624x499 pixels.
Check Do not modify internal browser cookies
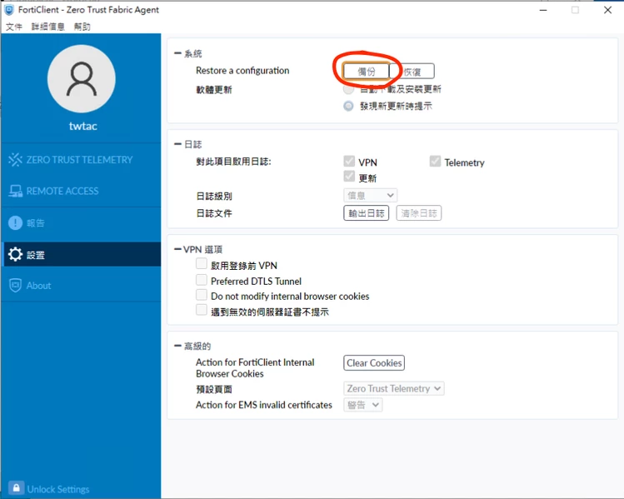[x=202, y=295]
